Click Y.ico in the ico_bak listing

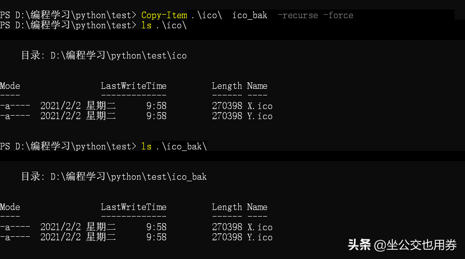coord(260,237)
